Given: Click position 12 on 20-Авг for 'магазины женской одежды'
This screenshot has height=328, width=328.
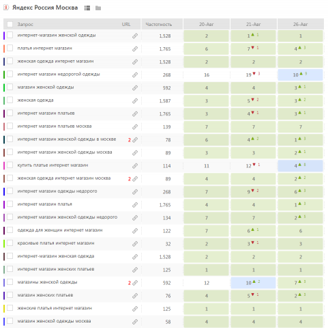Looking at the screenshot, I should 207,283.
